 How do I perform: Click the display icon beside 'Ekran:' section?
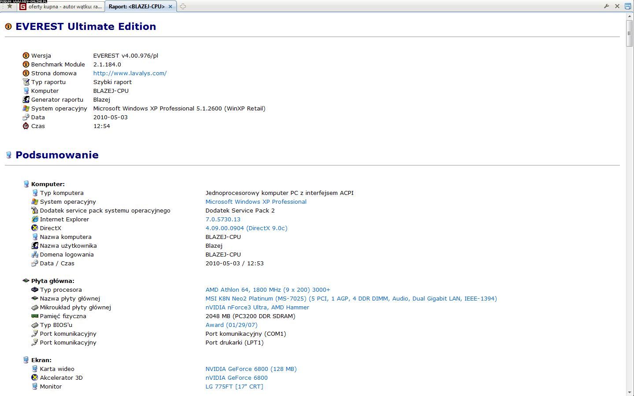(x=26, y=360)
